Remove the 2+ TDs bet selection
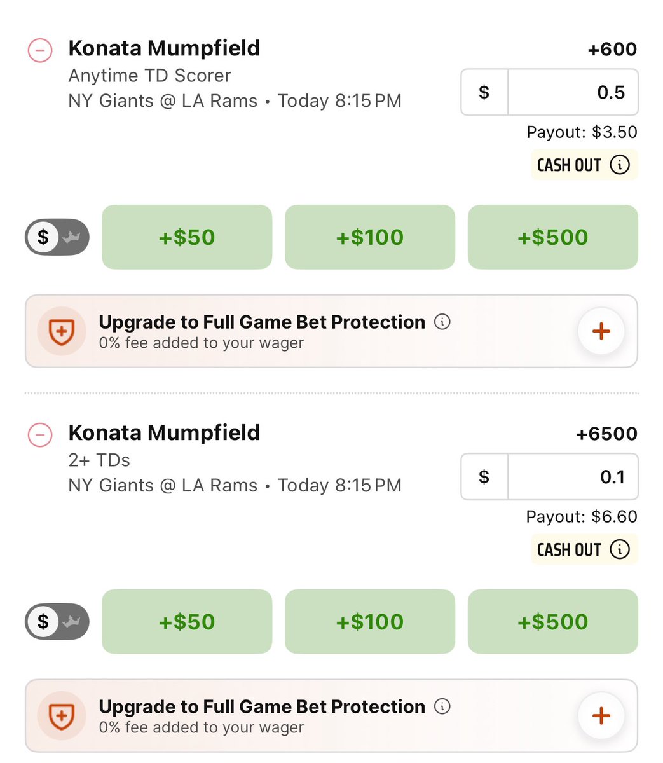This screenshot has height=763, width=663. pos(39,434)
